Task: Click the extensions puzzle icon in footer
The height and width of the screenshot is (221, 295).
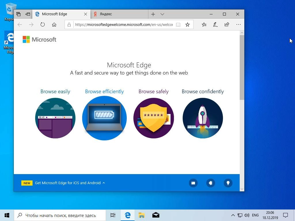Action: pyautogui.click(x=211, y=183)
